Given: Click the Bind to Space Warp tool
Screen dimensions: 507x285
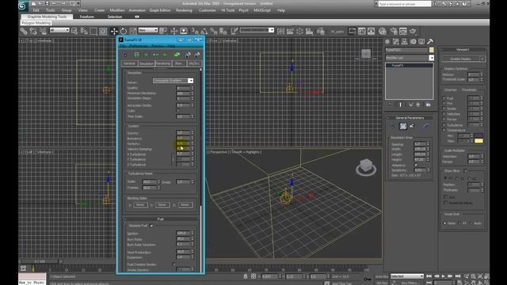Looking at the screenshot, I should pos(43,31).
